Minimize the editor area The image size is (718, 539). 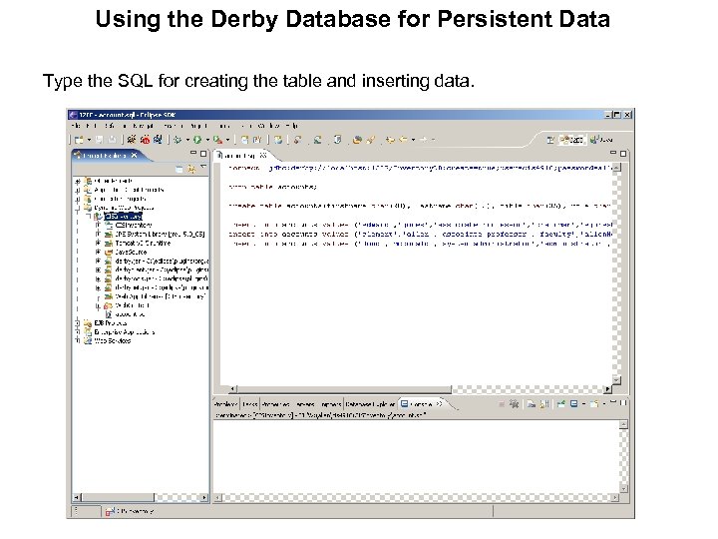[x=613, y=152]
